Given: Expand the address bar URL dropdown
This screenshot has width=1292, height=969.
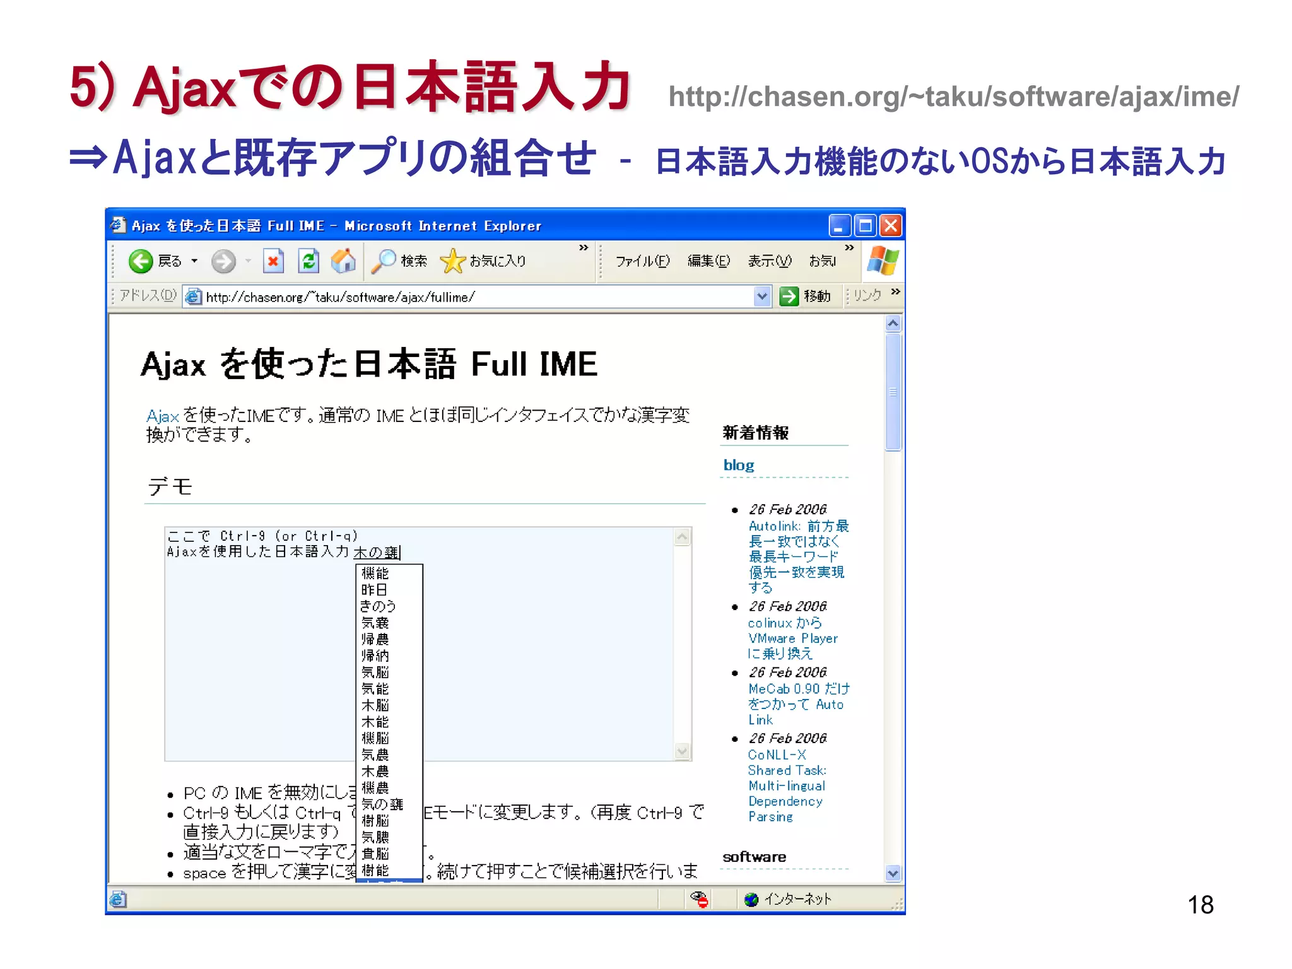Looking at the screenshot, I should point(762,297).
